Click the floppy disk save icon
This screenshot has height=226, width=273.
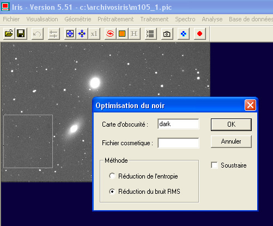pyautogui.click(x=21, y=34)
